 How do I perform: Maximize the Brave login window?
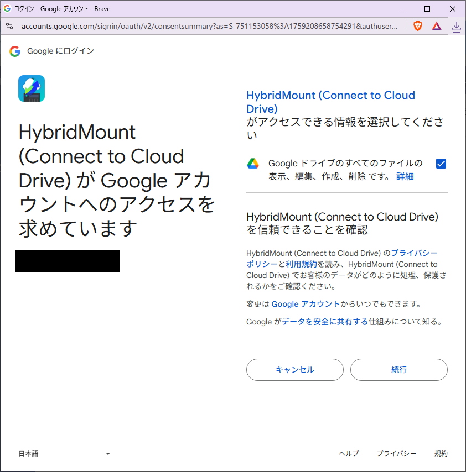tap(427, 9)
